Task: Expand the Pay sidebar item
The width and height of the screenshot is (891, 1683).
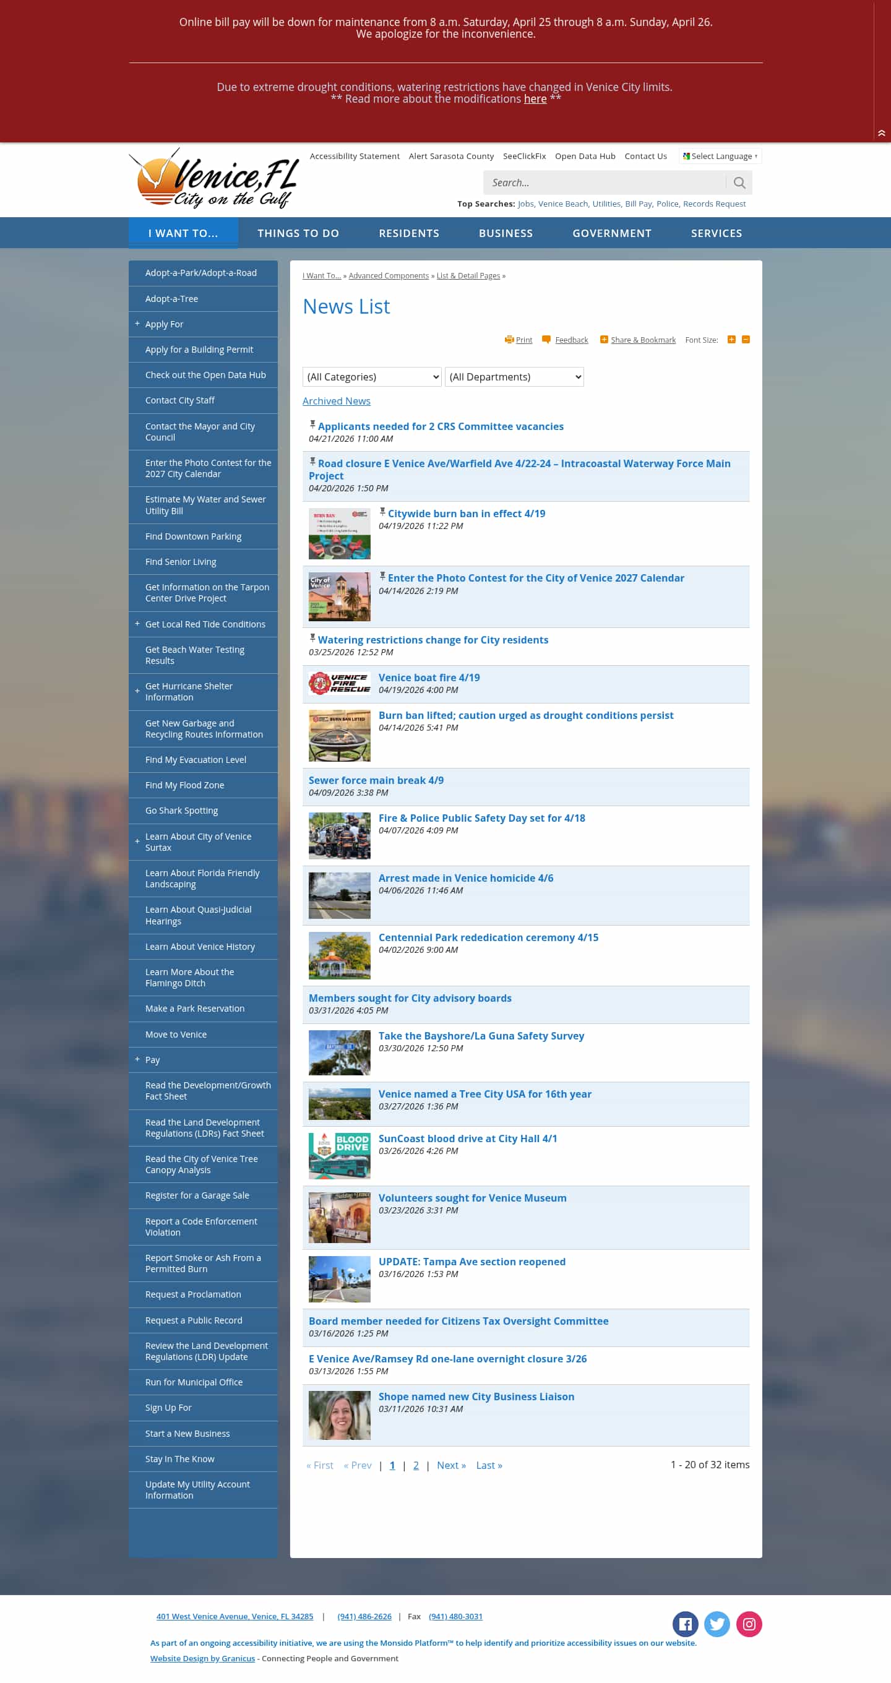Action: point(137,1059)
